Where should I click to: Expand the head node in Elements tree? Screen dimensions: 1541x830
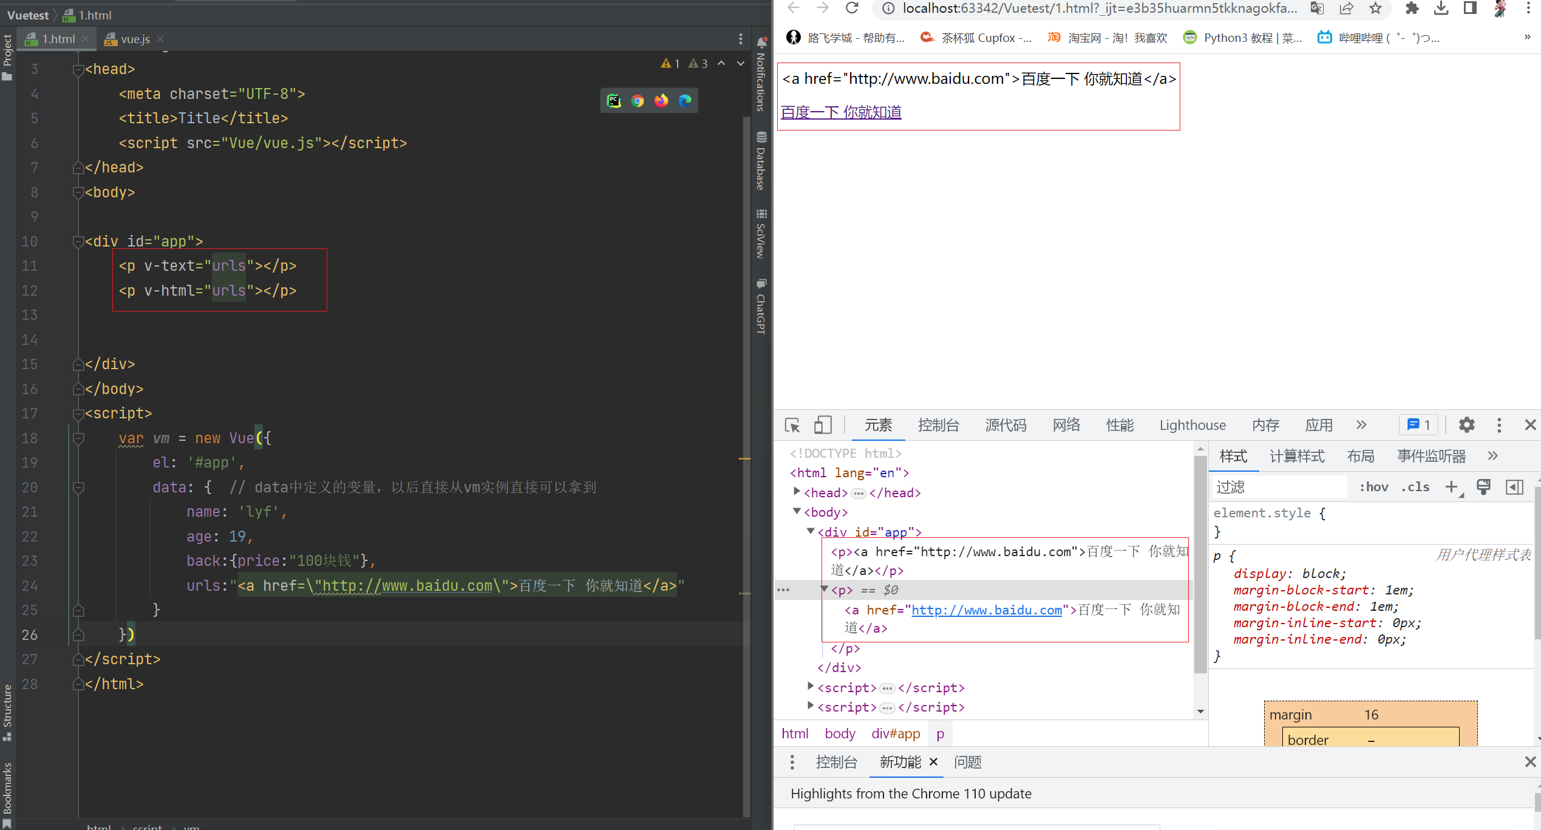click(x=797, y=492)
